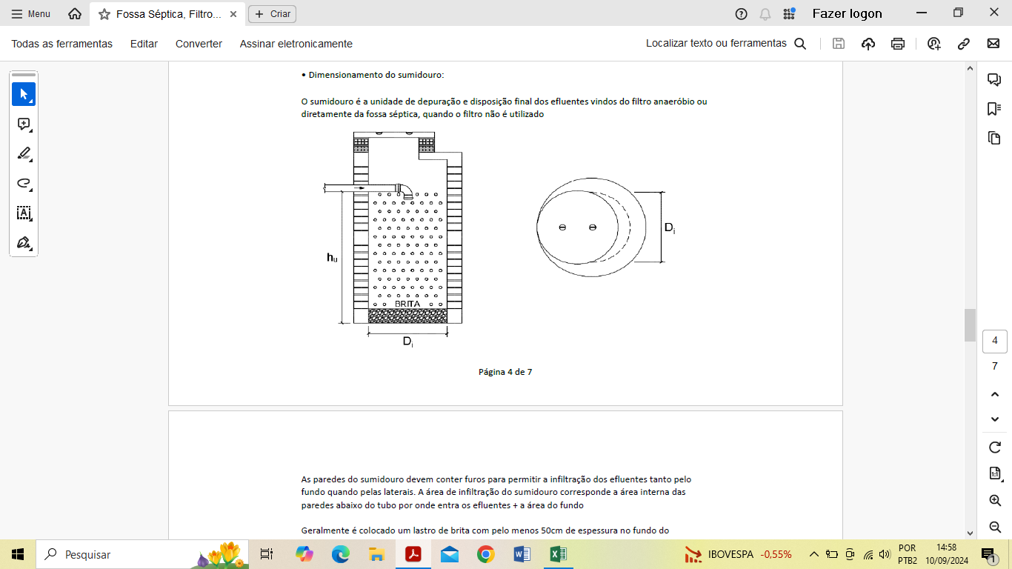Print the document using printer icon
The image size is (1012, 569).
[x=898, y=44]
